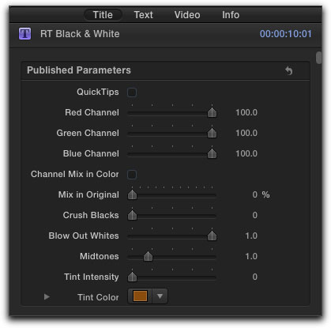Reset Published Parameters with the curved arrow icon

tap(289, 70)
